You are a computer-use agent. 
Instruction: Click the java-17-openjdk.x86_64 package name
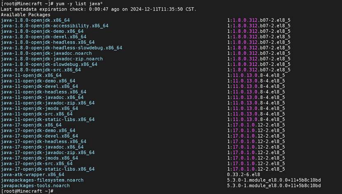31,125
